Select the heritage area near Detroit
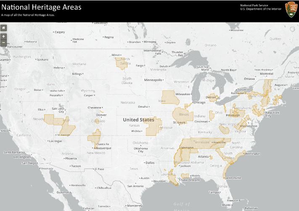This screenshot has height=211, width=299. click(212, 97)
